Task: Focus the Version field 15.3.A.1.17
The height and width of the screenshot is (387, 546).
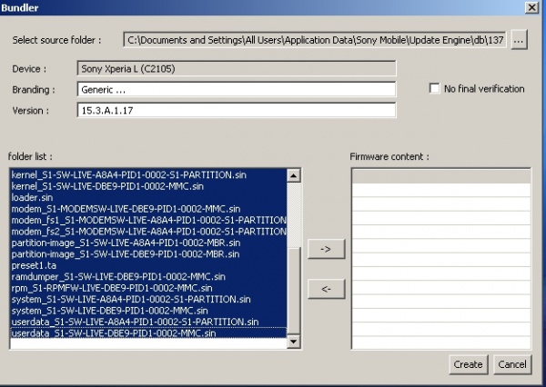Action: point(237,110)
